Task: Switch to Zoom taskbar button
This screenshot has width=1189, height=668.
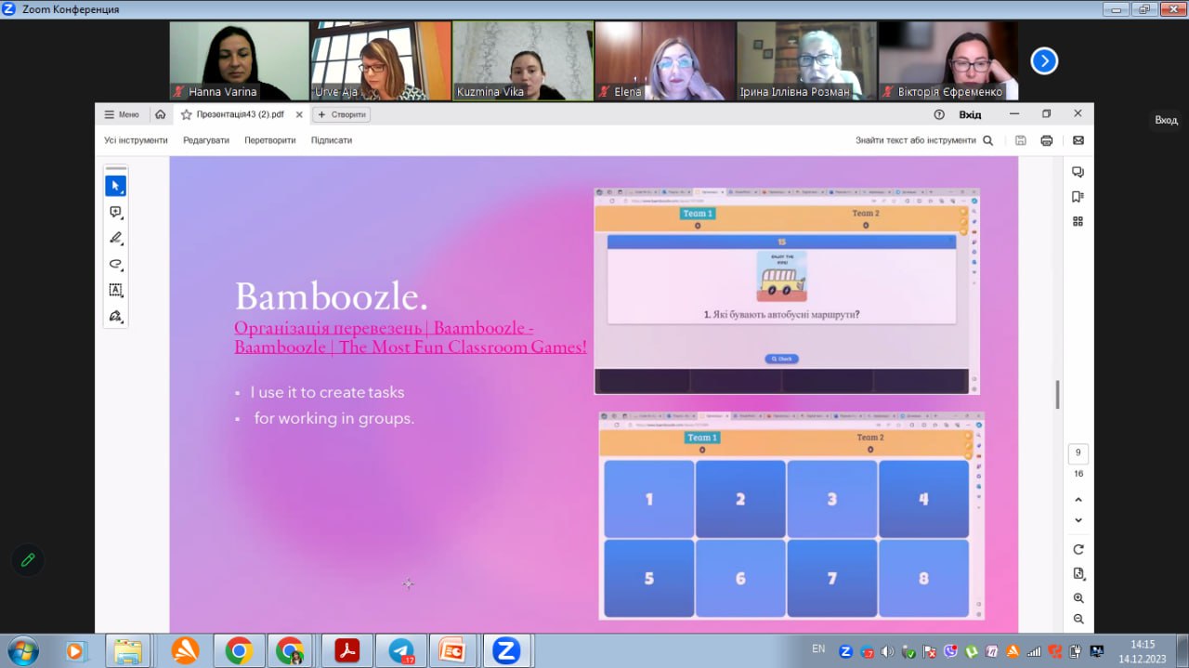Action: tap(506, 650)
